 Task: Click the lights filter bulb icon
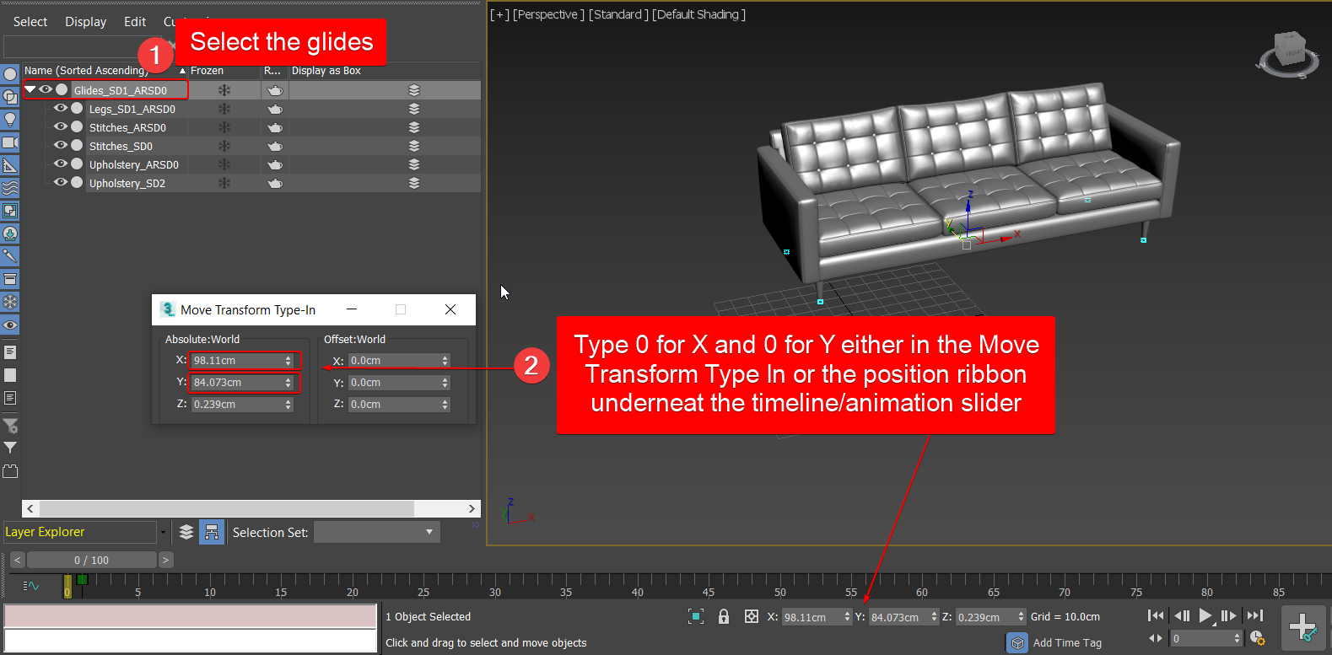10,120
